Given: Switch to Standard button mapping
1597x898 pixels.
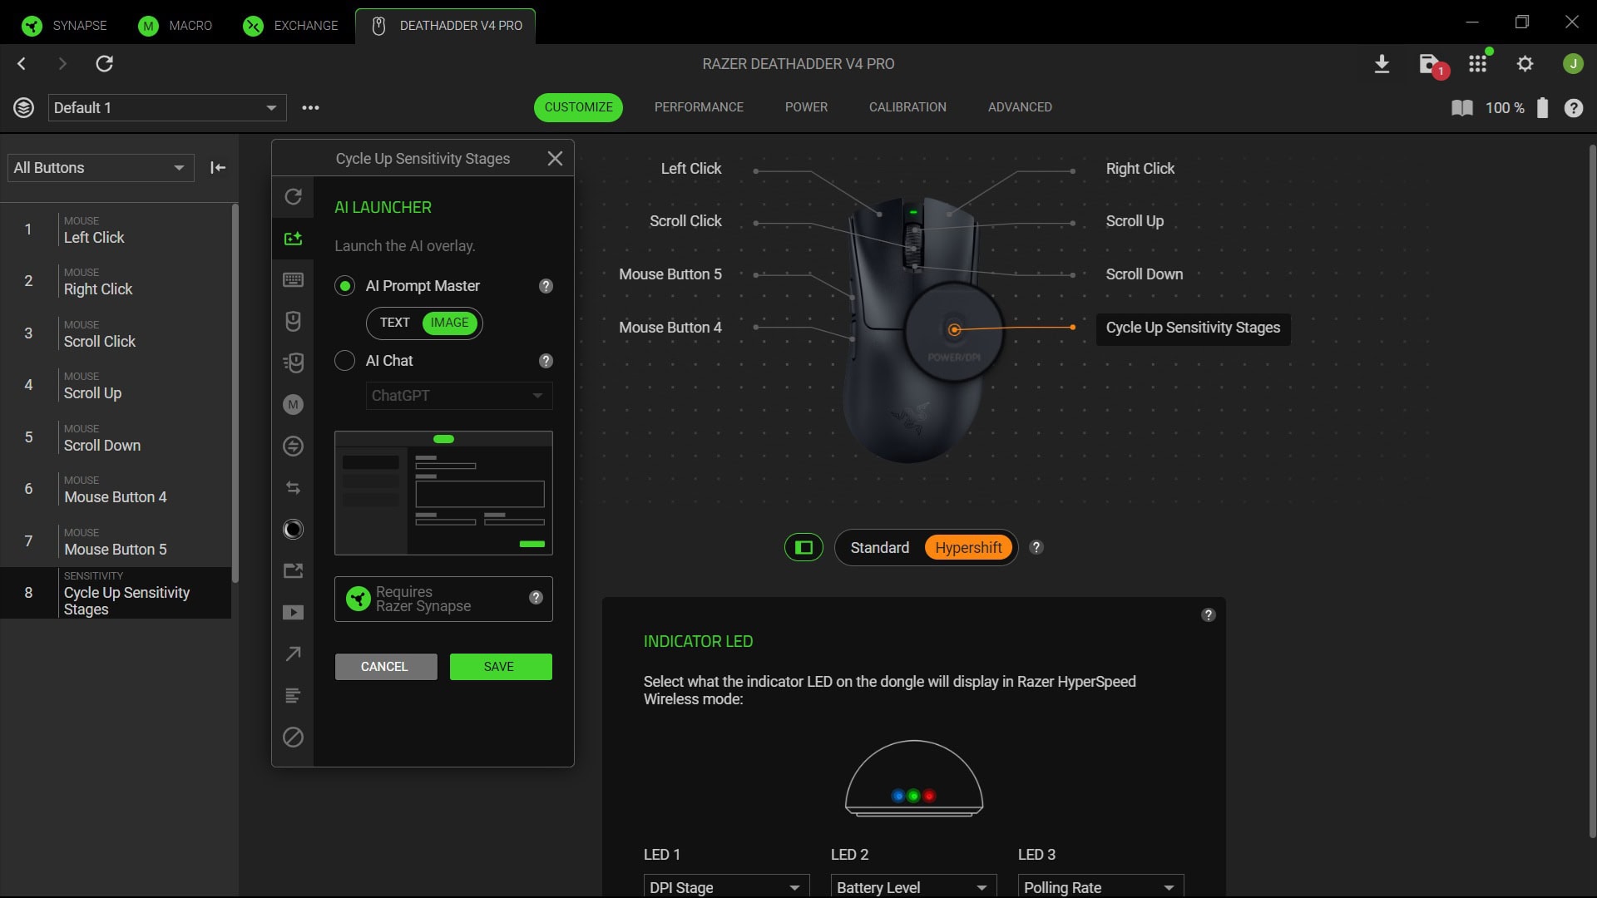Looking at the screenshot, I should point(879,548).
